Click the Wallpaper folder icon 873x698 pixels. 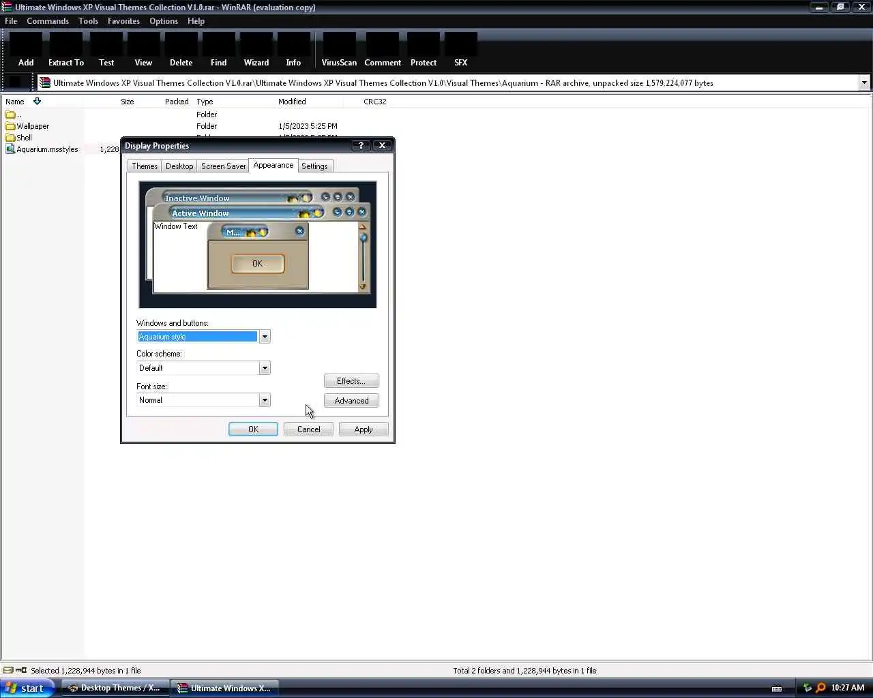(x=10, y=126)
